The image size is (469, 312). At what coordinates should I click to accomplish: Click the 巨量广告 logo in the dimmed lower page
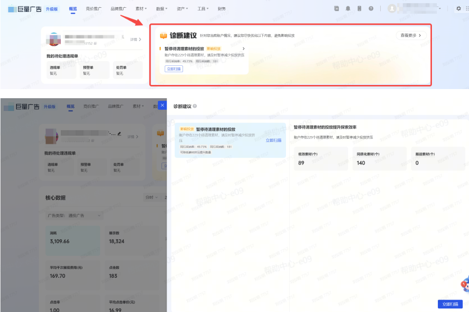point(22,106)
